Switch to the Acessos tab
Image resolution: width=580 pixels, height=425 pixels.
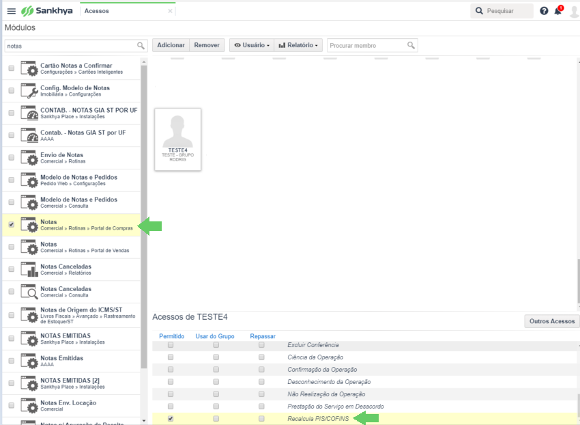(x=96, y=11)
